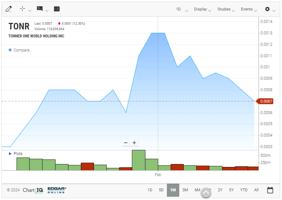Select the 3M range button
Viewport: 282px width, 200px height.
tap(185, 190)
